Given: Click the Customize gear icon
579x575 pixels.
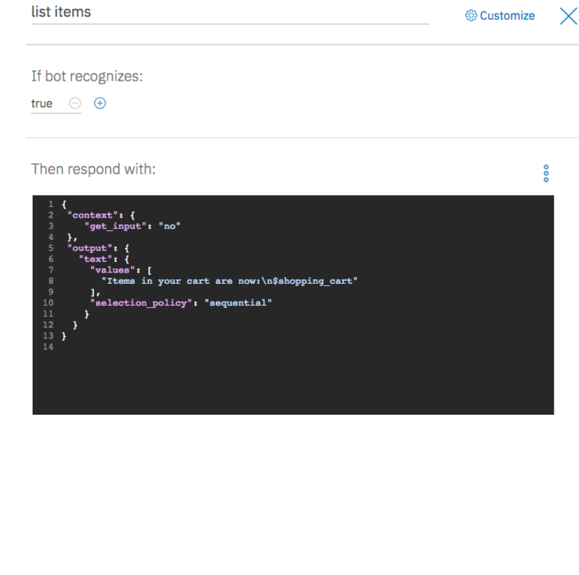Looking at the screenshot, I should (x=471, y=15).
